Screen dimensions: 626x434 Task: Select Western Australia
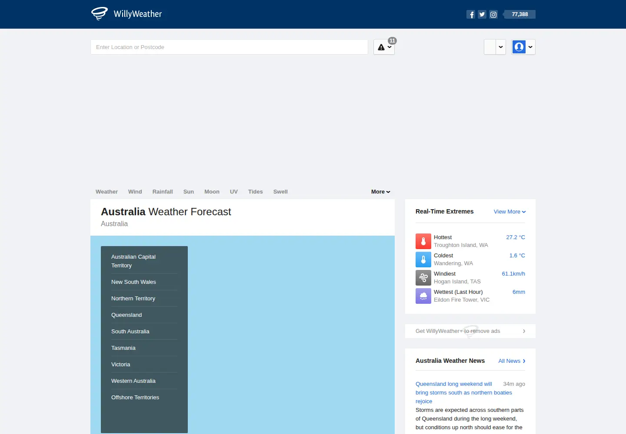click(x=144, y=381)
